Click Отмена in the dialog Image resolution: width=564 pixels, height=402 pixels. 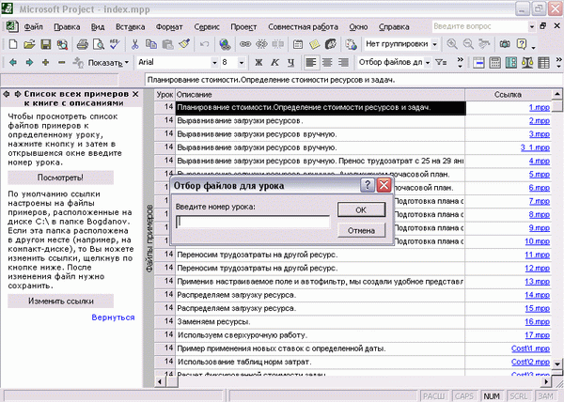[x=361, y=230]
